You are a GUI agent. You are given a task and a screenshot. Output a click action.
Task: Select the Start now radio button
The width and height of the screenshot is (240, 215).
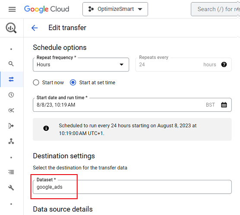pos(36,83)
